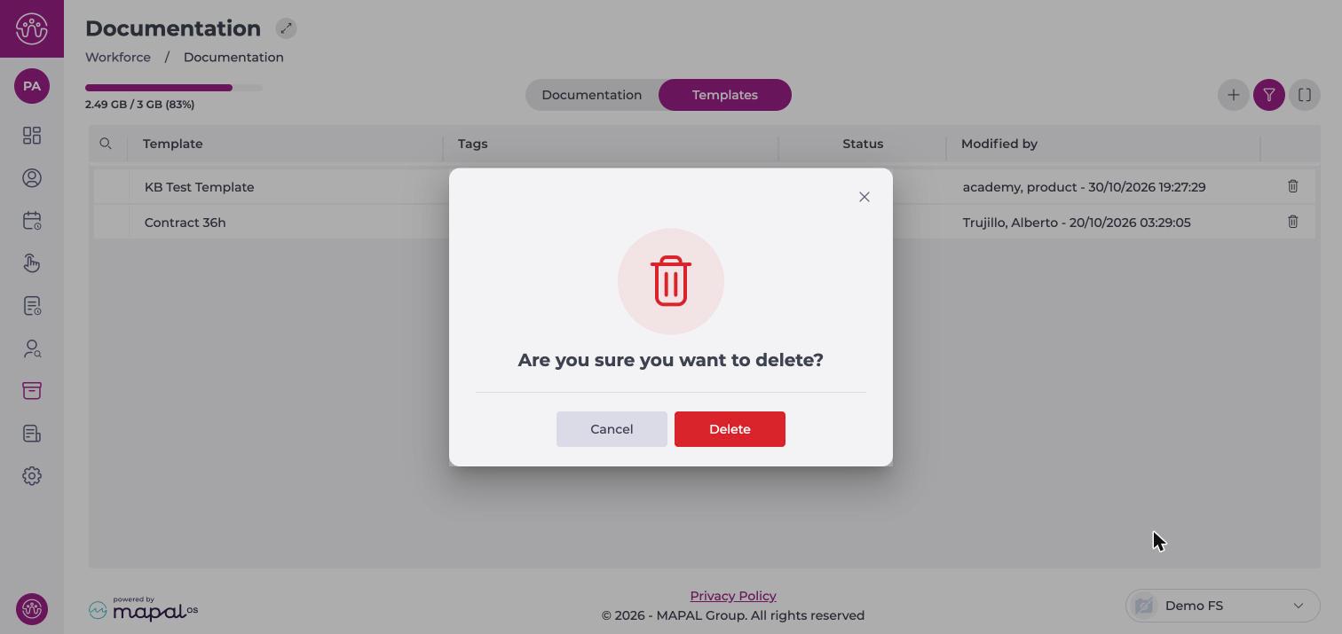This screenshot has width=1342, height=634.
Task: Cancel the delete confirmation
Action: (612, 429)
